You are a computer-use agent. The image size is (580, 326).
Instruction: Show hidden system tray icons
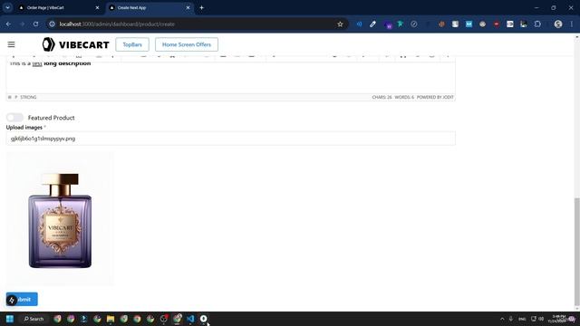tap(502, 319)
